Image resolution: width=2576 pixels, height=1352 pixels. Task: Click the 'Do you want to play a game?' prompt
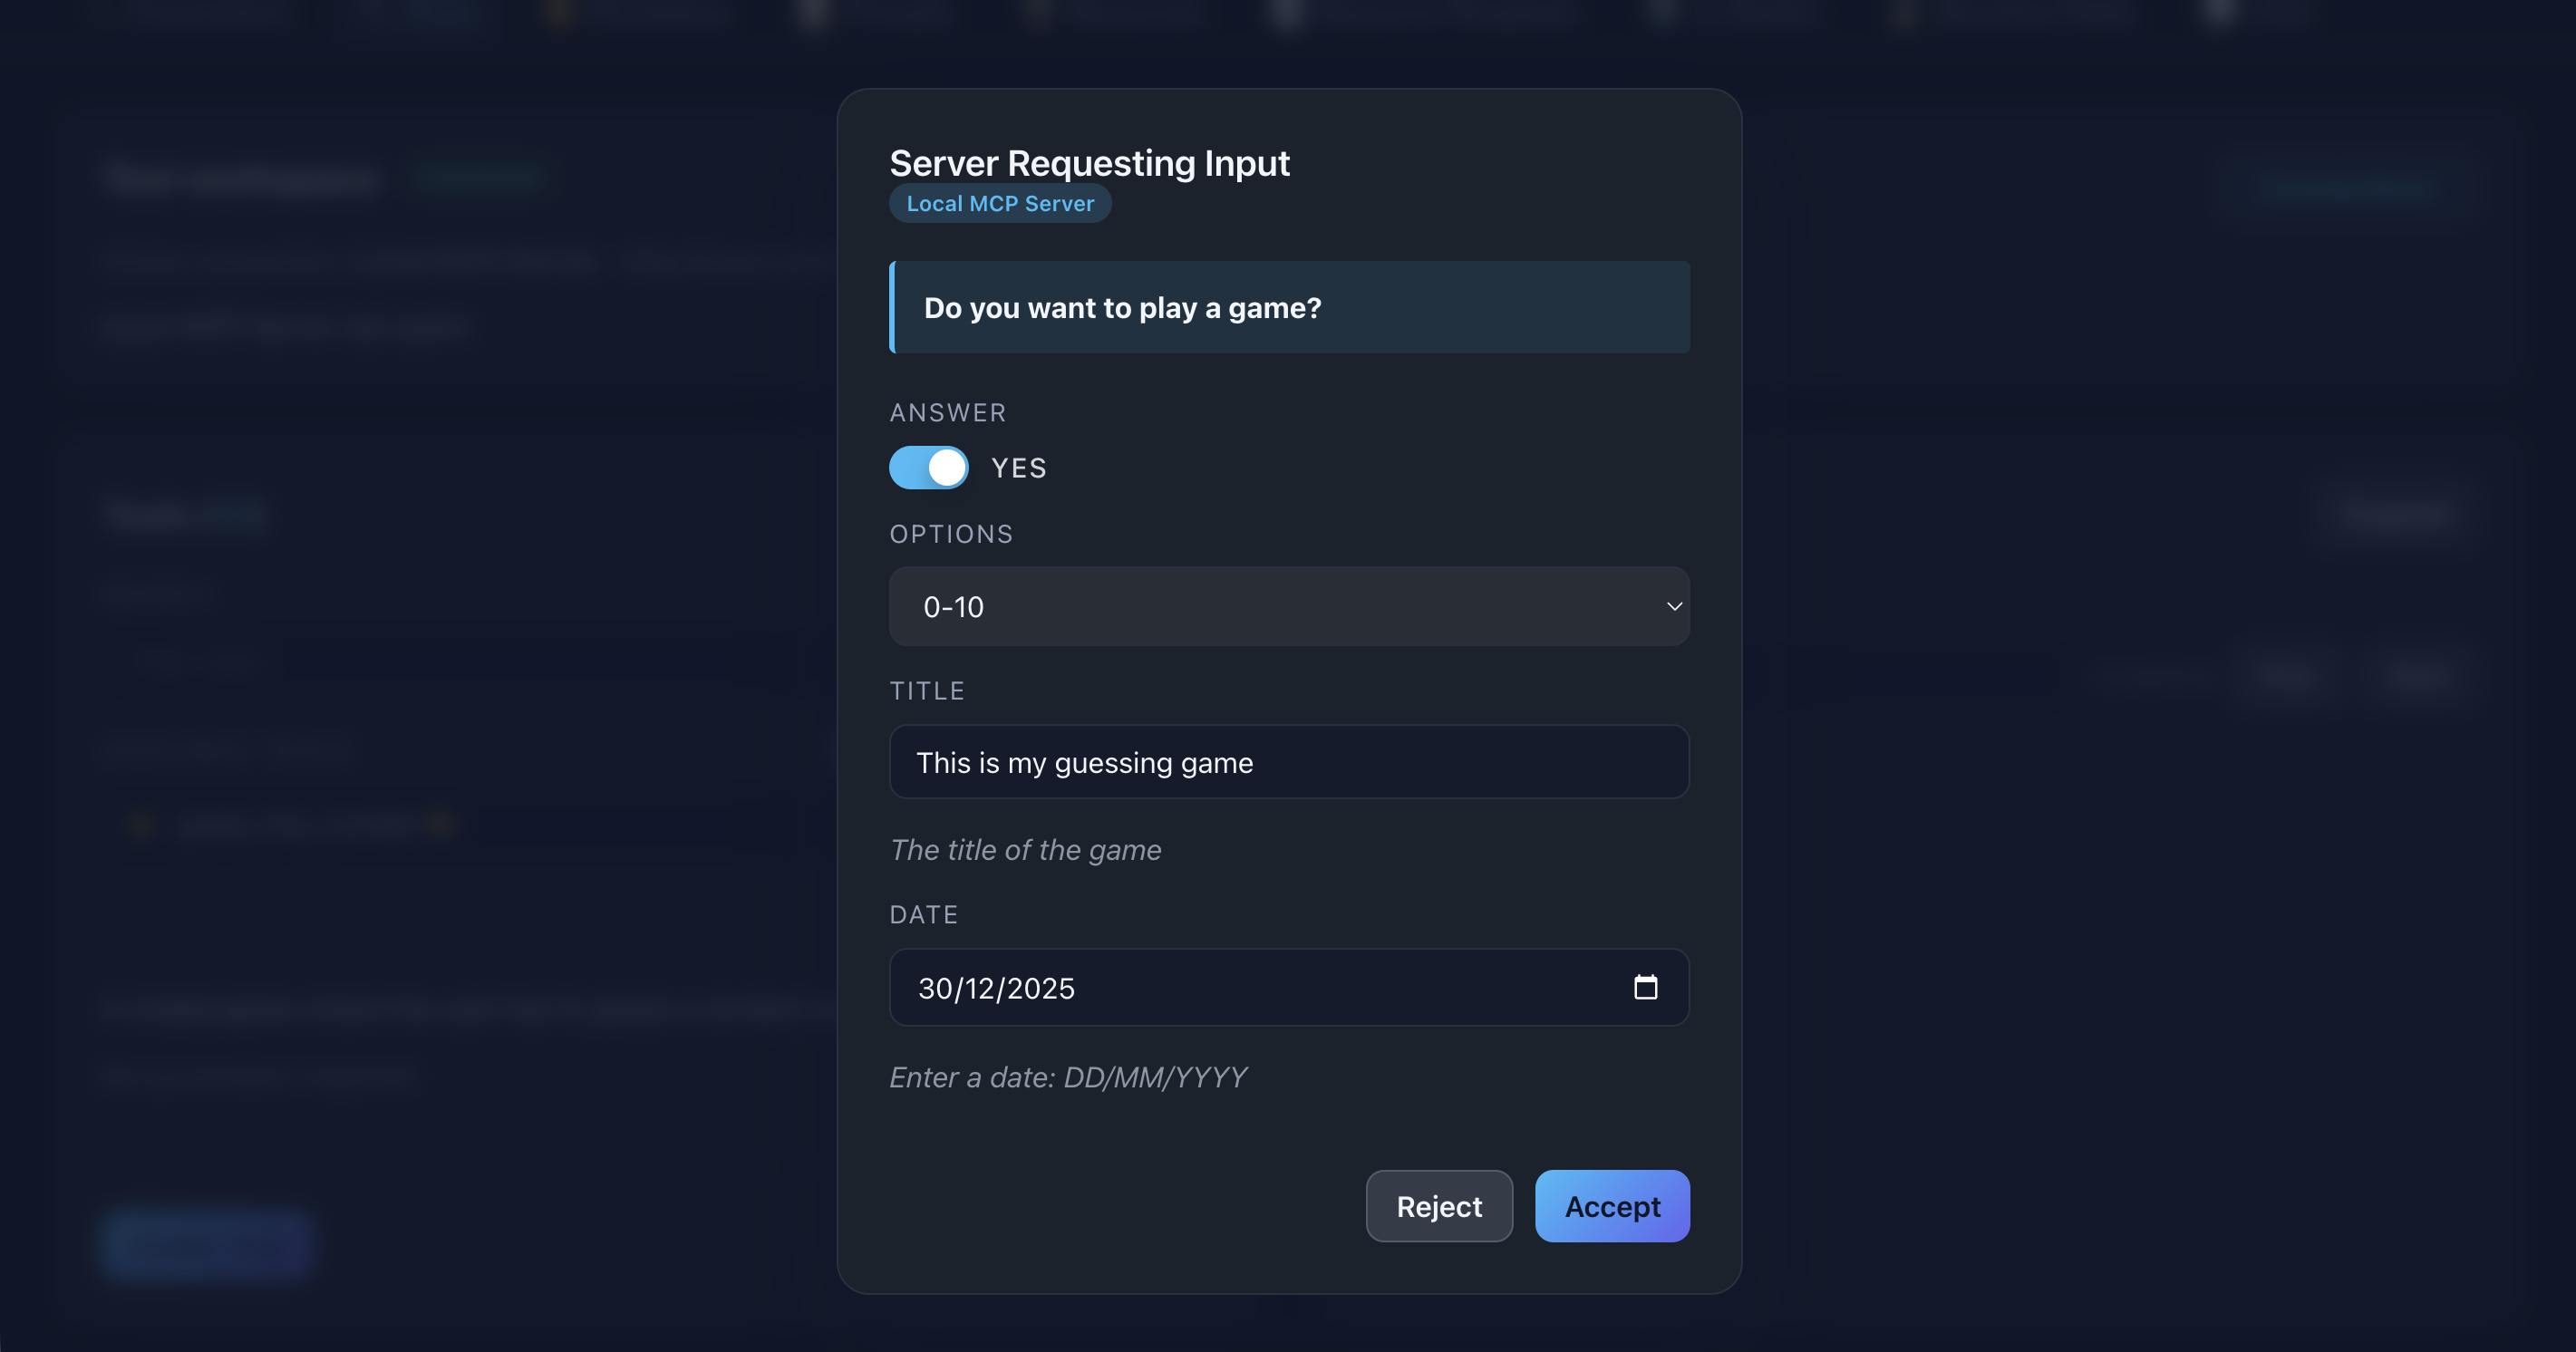tap(1122, 308)
